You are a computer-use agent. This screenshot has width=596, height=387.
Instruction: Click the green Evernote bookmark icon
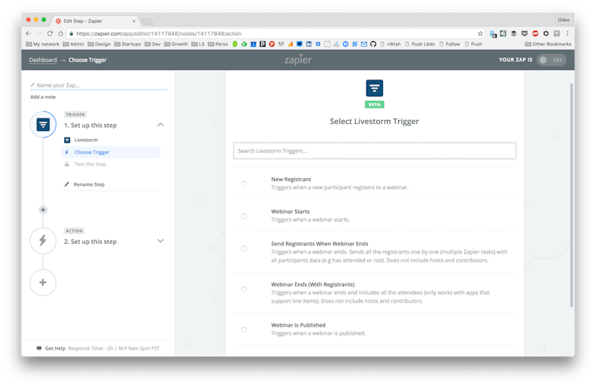(244, 44)
